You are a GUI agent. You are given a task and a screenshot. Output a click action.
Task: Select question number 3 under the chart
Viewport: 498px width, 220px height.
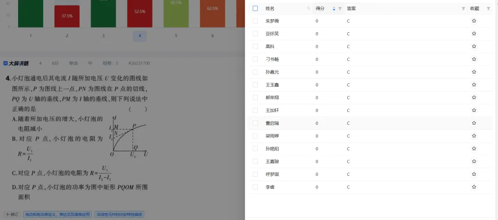coord(103,36)
